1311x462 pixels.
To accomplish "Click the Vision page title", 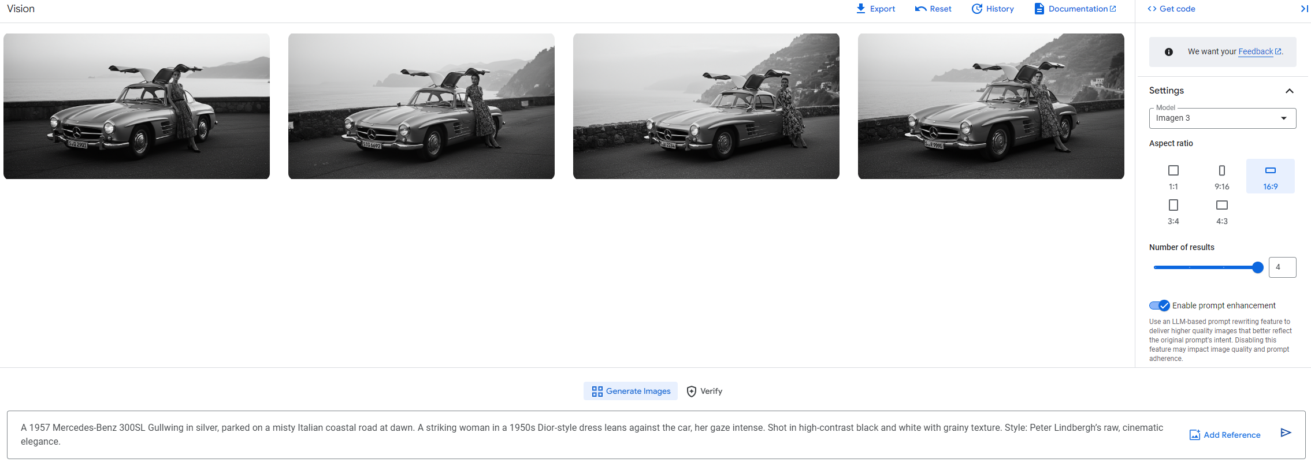I will pyautogui.click(x=21, y=9).
